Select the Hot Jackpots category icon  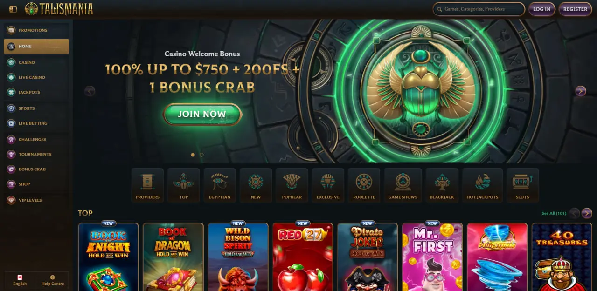coord(482,185)
